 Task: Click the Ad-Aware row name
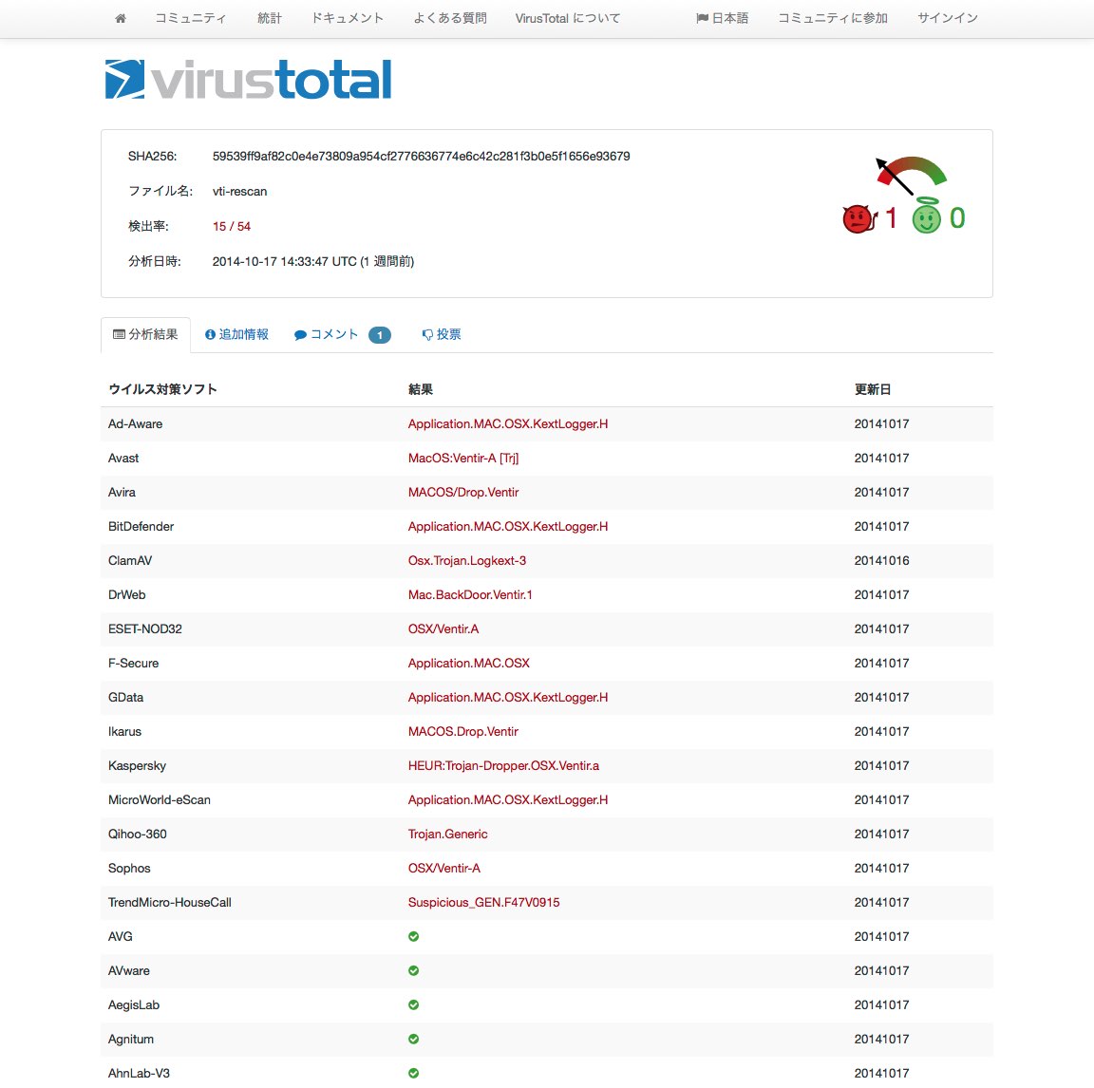pos(136,424)
